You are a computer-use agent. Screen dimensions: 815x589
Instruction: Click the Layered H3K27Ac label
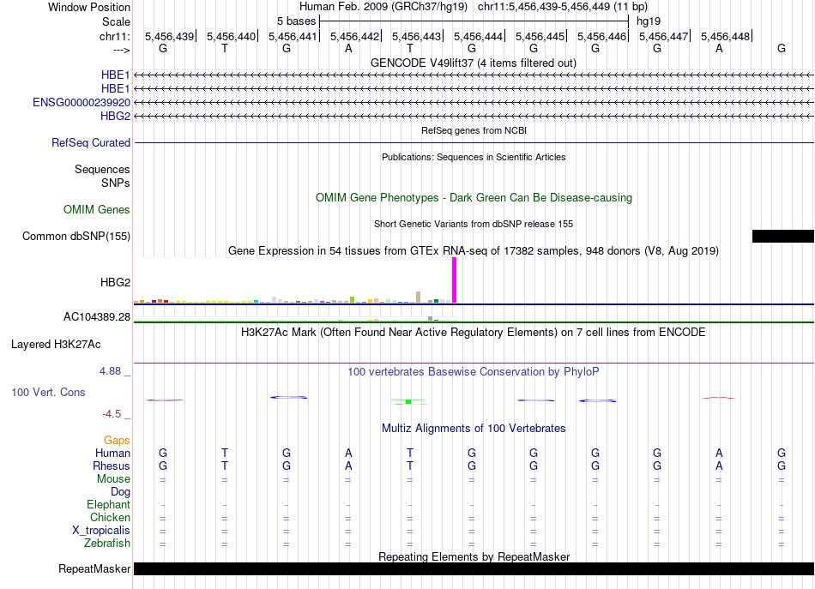click(56, 345)
